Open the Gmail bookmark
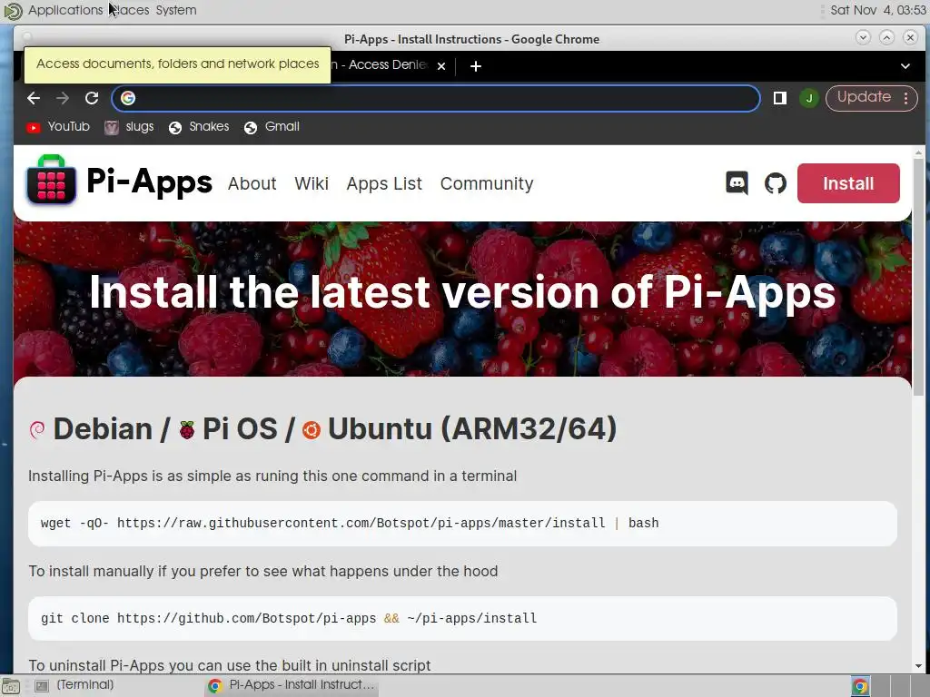 (272, 127)
